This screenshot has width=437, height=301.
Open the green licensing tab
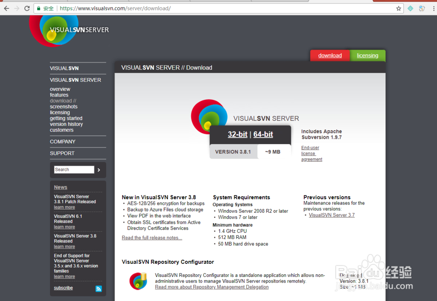pyautogui.click(x=368, y=55)
